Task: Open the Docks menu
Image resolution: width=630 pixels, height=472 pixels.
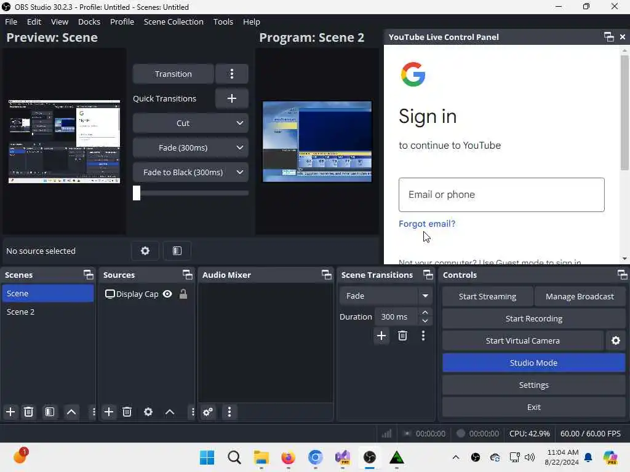Action: coord(89,22)
